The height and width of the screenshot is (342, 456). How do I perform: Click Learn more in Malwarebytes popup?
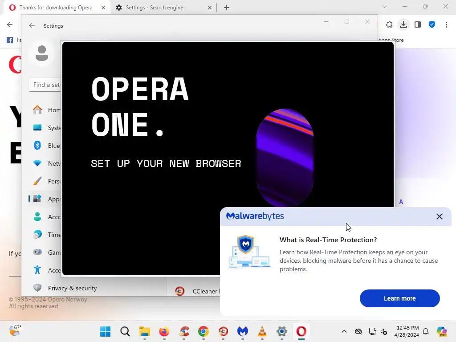tap(399, 298)
